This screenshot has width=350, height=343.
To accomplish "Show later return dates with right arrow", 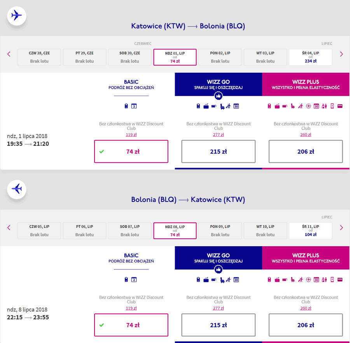I will (341, 227).
